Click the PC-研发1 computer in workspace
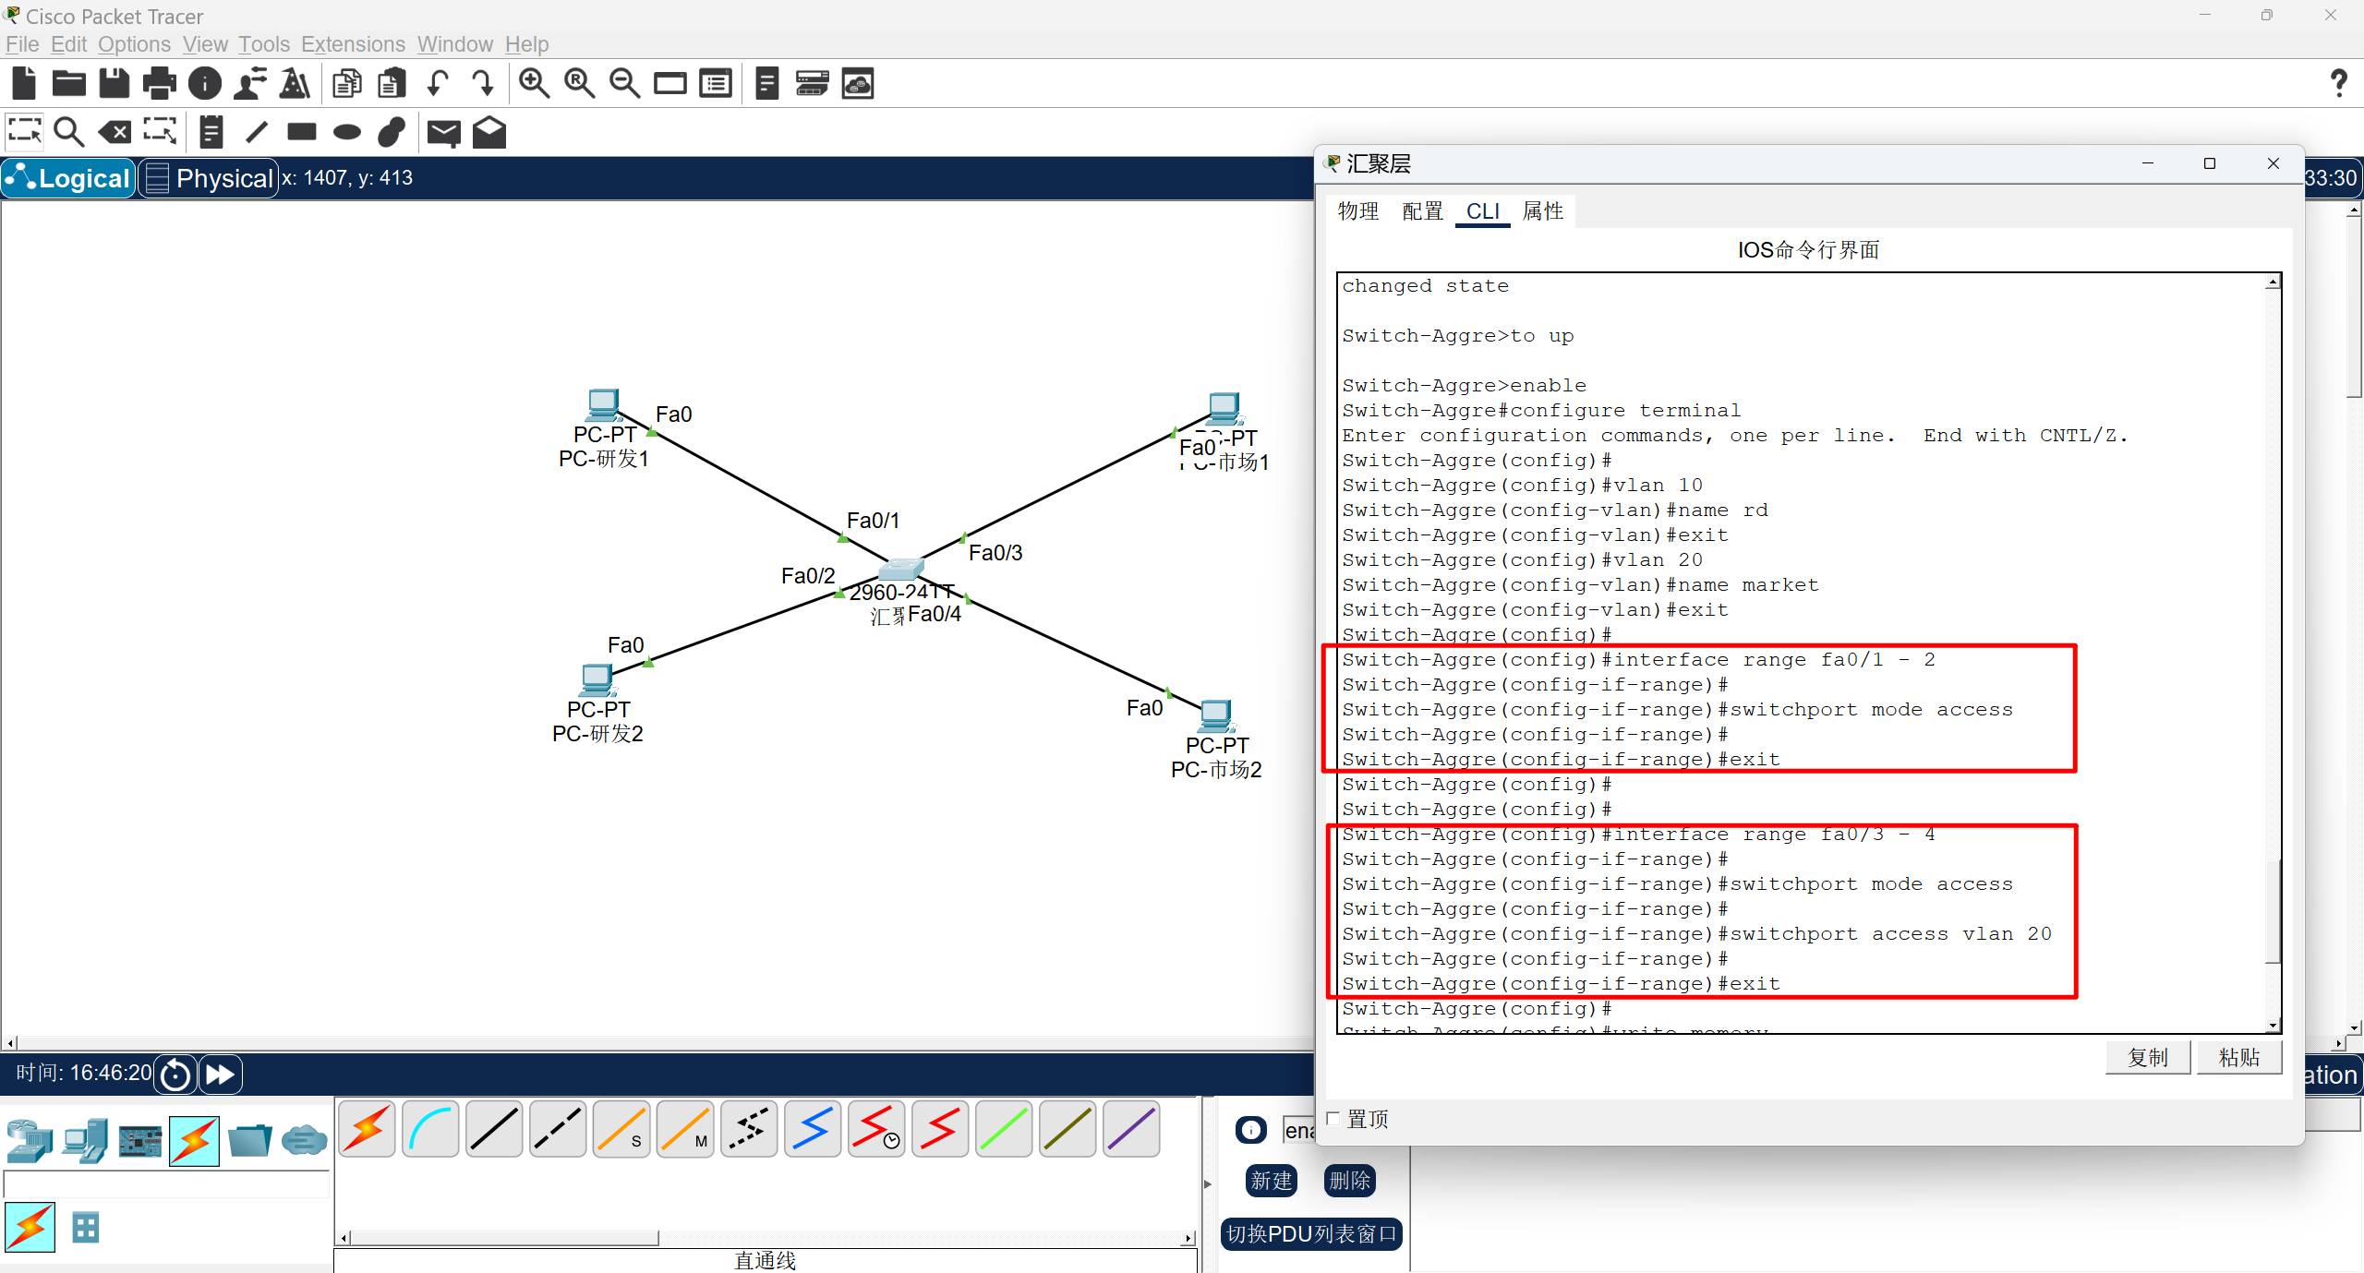Image resolution: width=2364 pixels, height=1273 pixels. [x=604, y=404]
